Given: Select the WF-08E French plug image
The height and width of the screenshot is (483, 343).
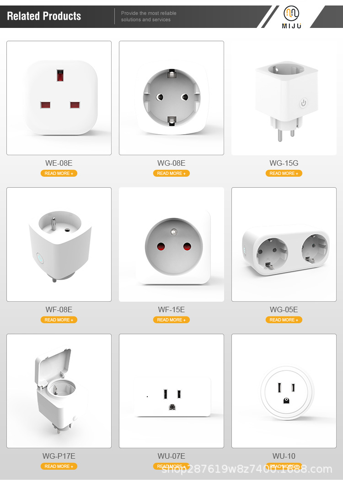Looking at the screenshot, I should [x=59, y=244].
